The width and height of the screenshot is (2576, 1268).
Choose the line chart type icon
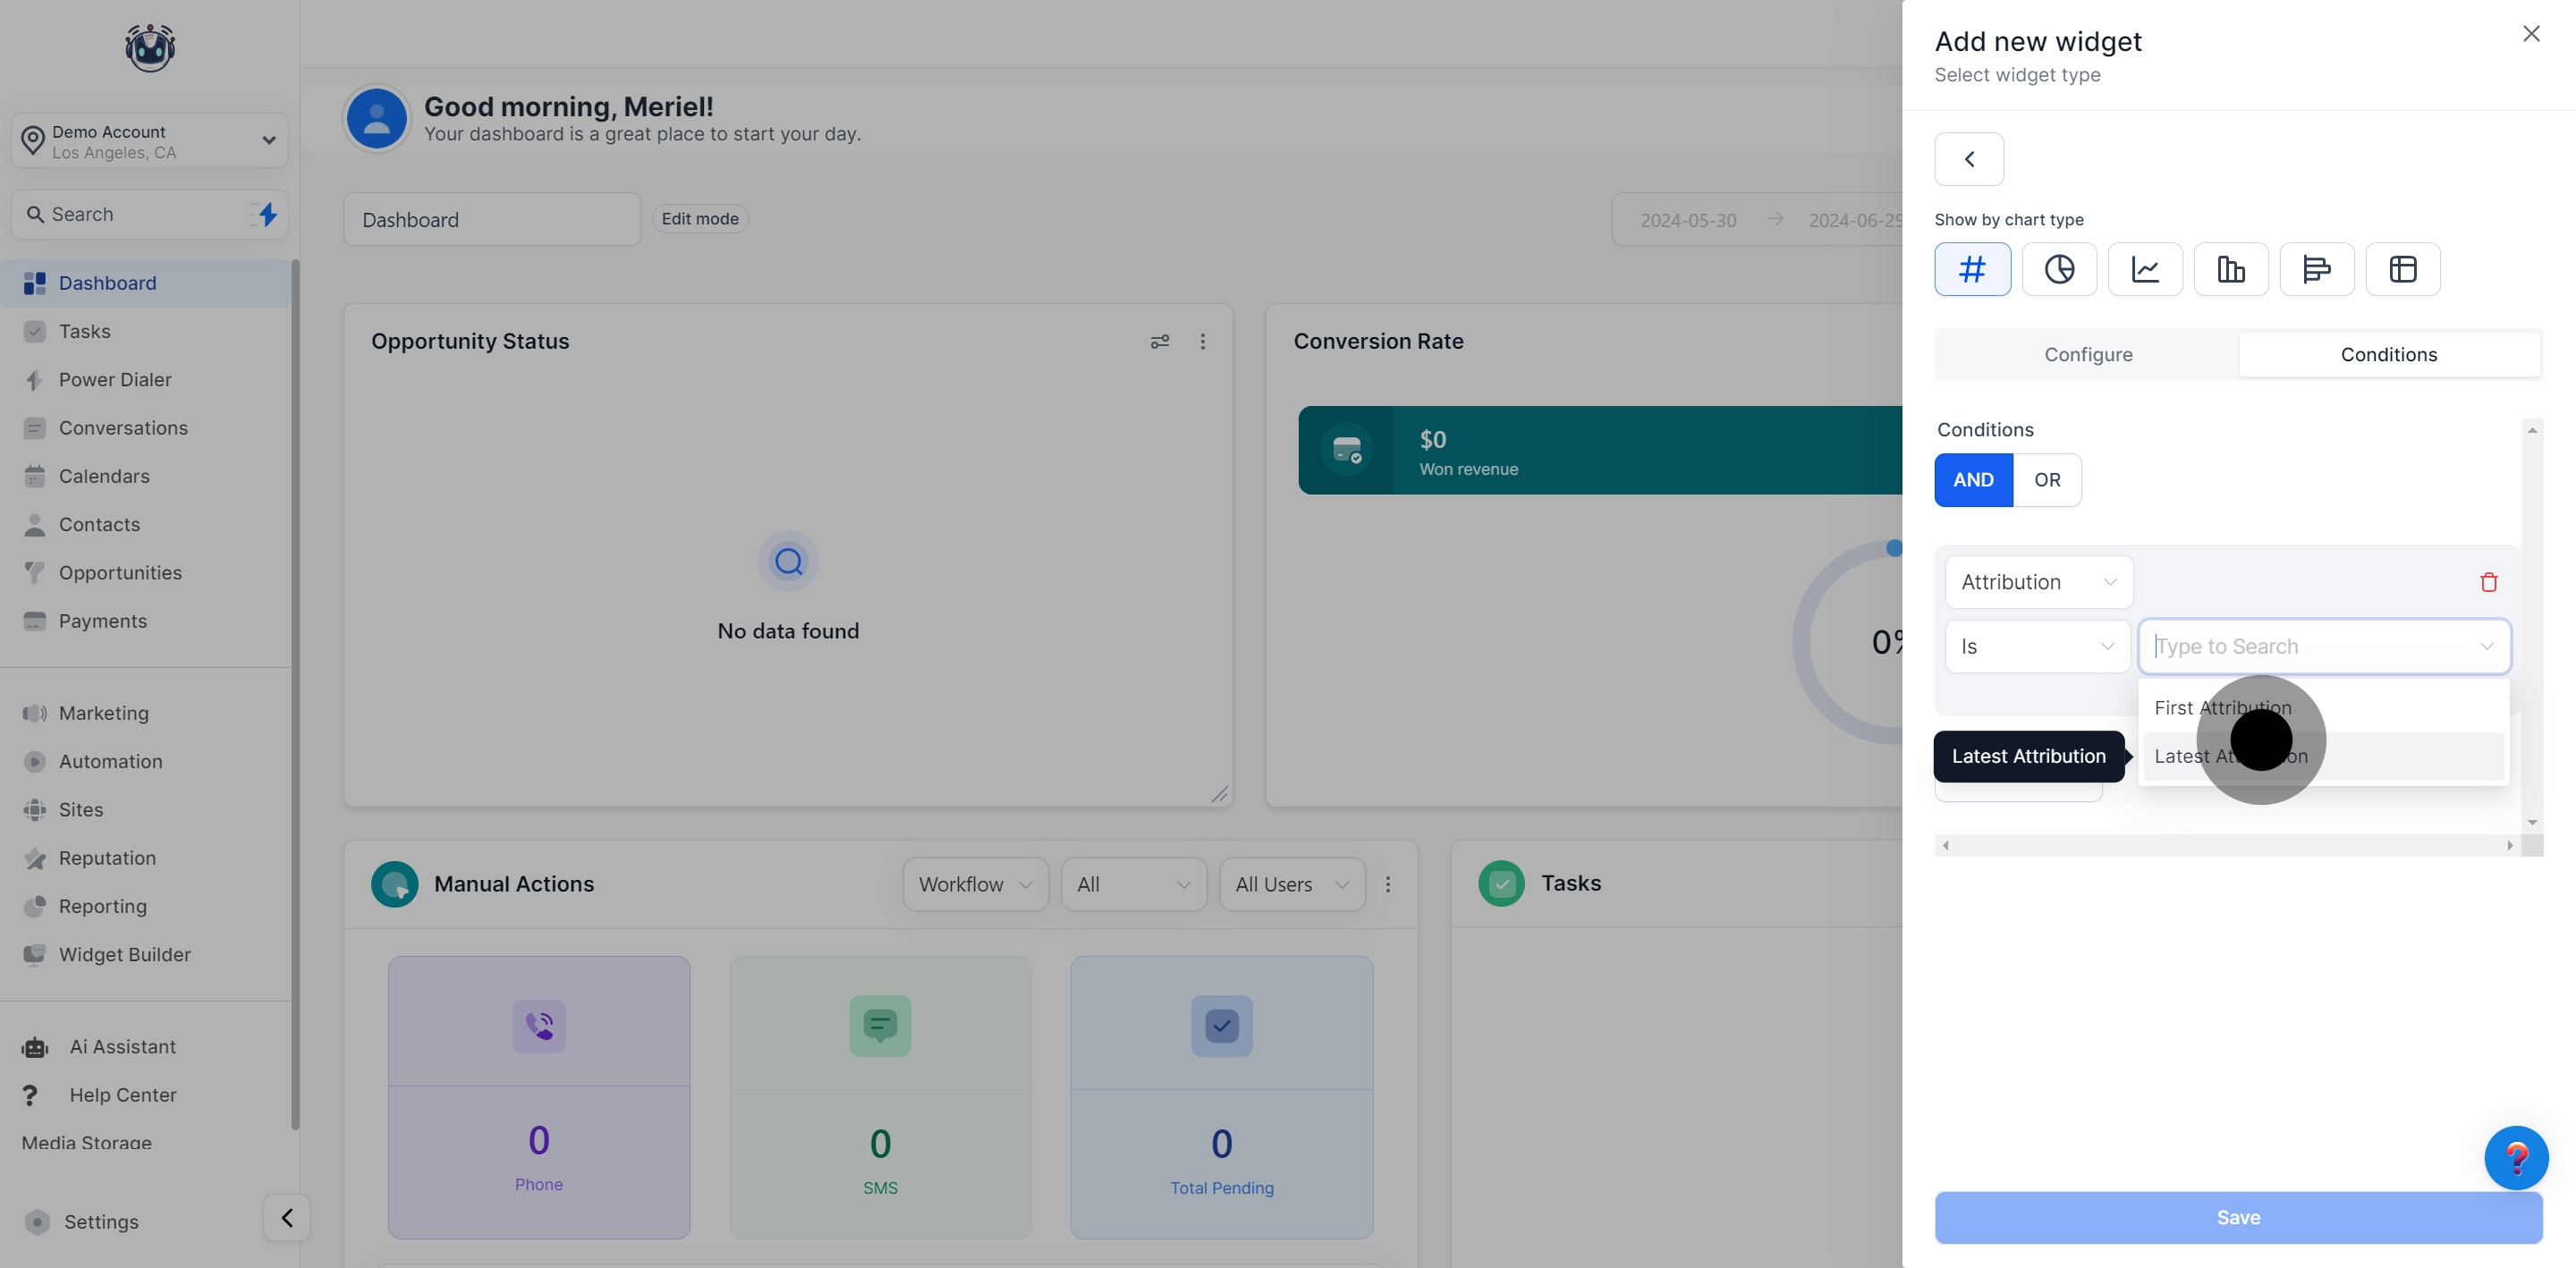pos(2145,269)
